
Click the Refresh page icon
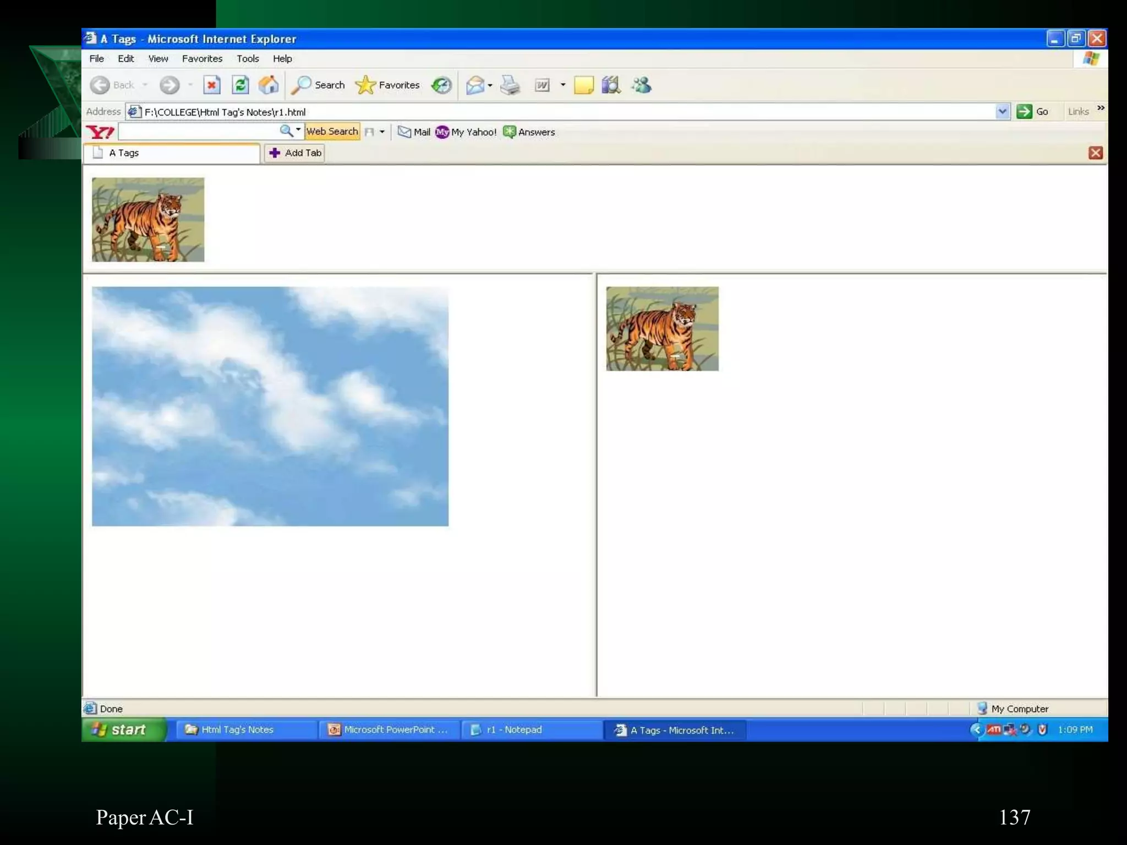click(x=240, y=85)
